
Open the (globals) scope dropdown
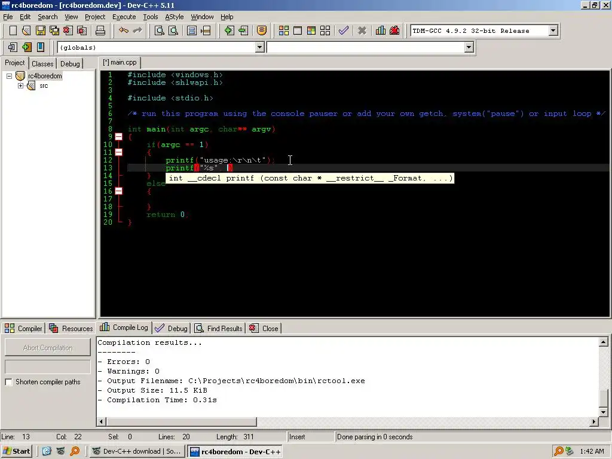[259, 47]
